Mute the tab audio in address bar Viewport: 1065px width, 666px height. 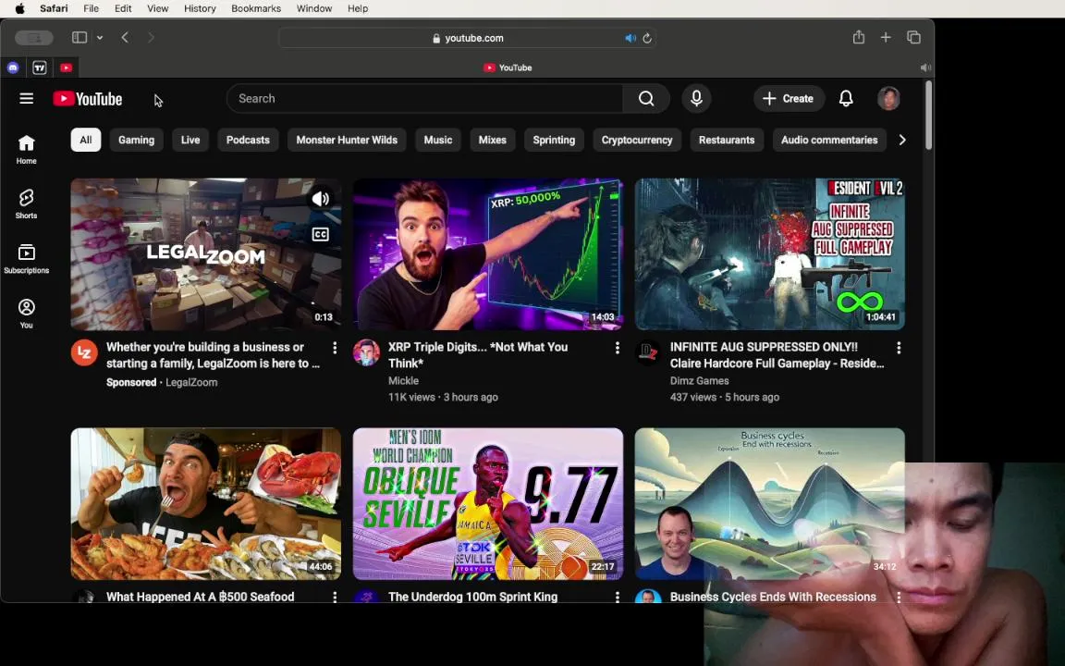pos(630,38)
